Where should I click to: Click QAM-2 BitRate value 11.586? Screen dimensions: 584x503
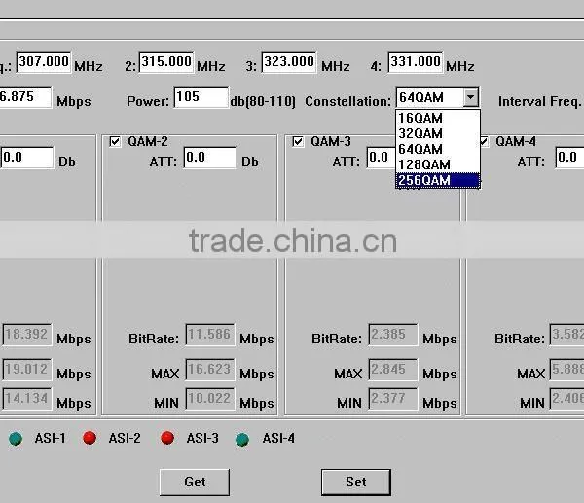[210, 335]
